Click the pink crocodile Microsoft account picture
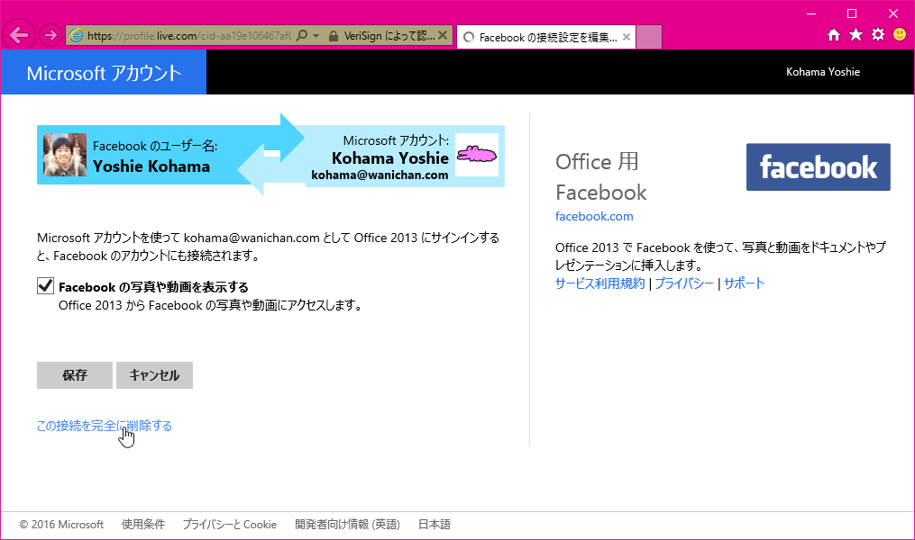Image resolution: width=915 pixels, height=540 pixels. 477,155
